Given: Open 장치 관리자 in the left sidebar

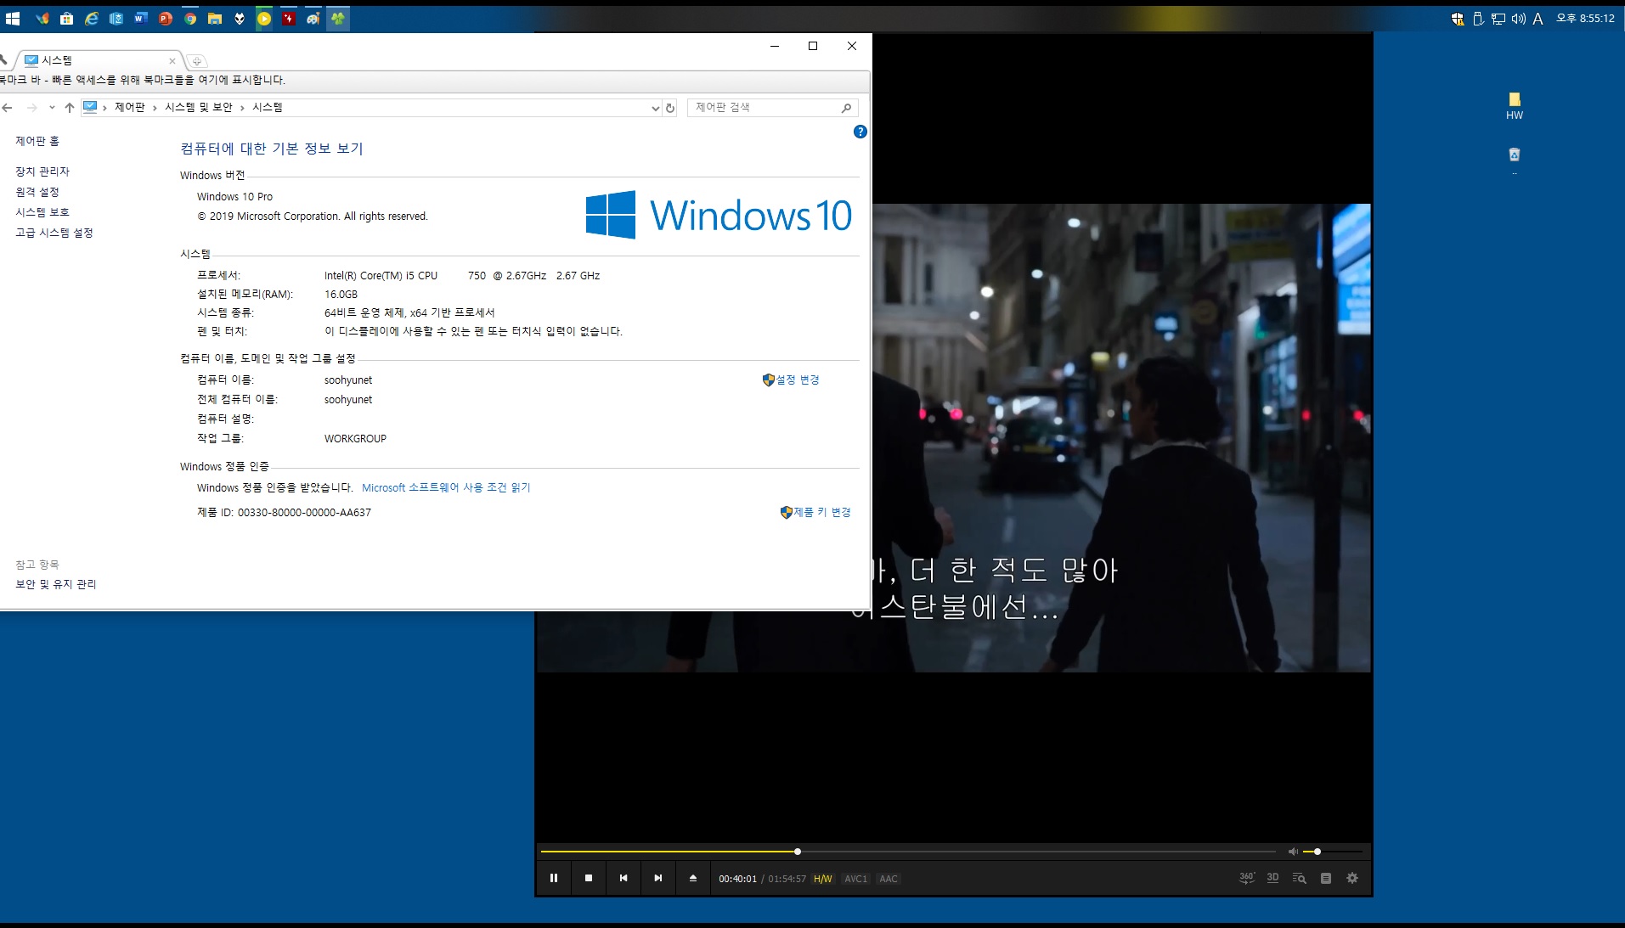Looking at the screenshot, I should click(42, 172).
